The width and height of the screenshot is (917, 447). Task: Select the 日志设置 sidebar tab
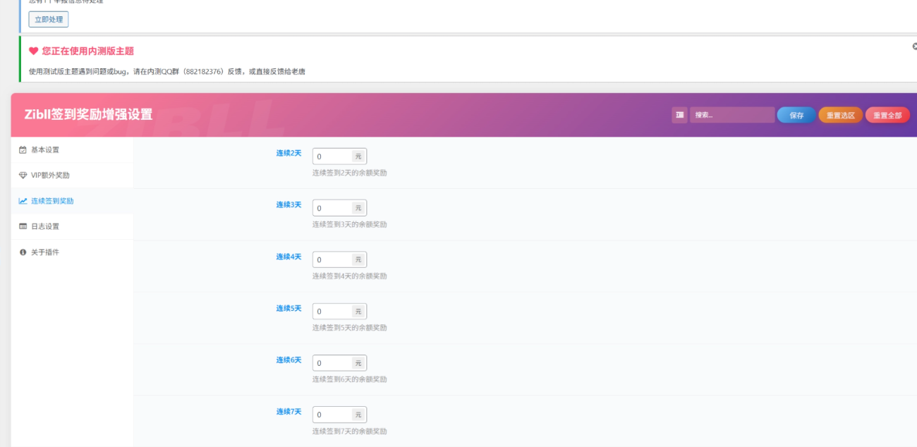[x=45, y=226]
